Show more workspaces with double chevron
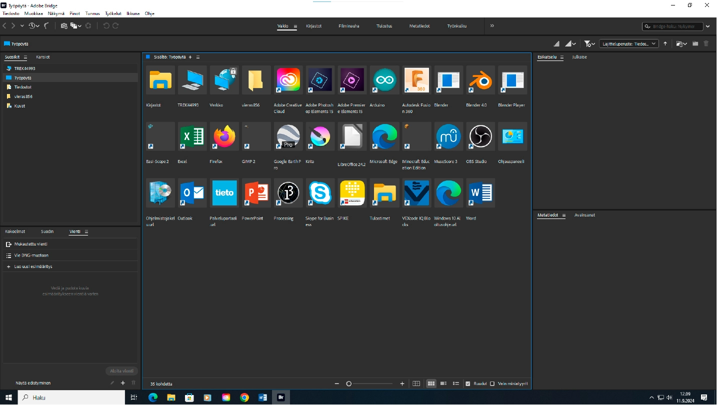Image resolution: width=717 pixels, height=405 pixels. coord(492,25)
